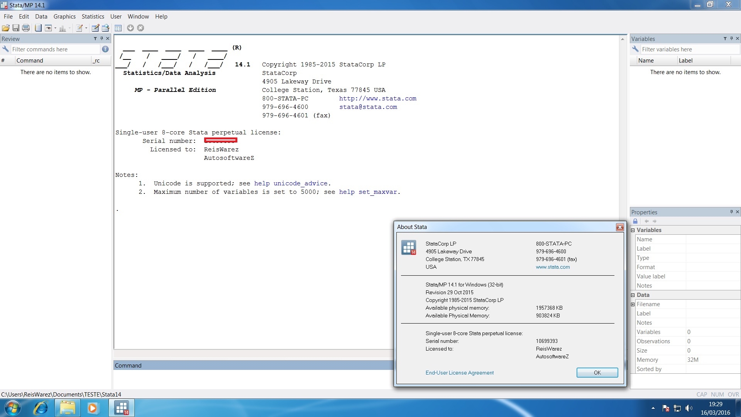The width and height of the screenshot is (741, 417).
Task: Click the volume speaker tray icon
Action: 689,408
